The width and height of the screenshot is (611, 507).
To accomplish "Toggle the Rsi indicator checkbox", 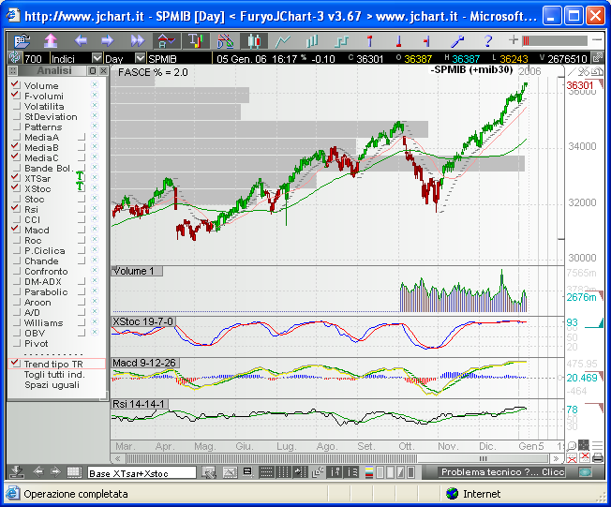I will [15, 210].
